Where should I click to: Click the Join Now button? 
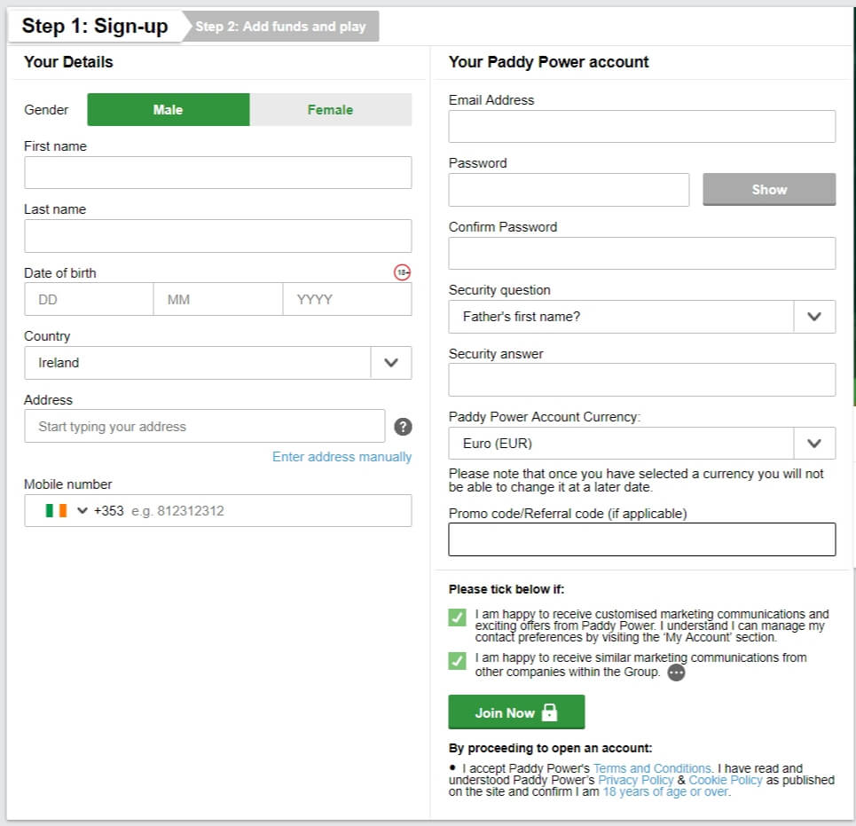click(516, 712)
